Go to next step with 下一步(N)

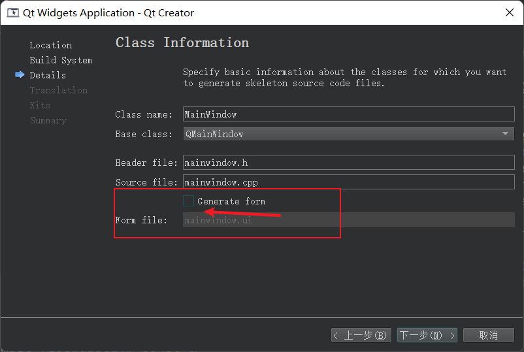point(427,335)
